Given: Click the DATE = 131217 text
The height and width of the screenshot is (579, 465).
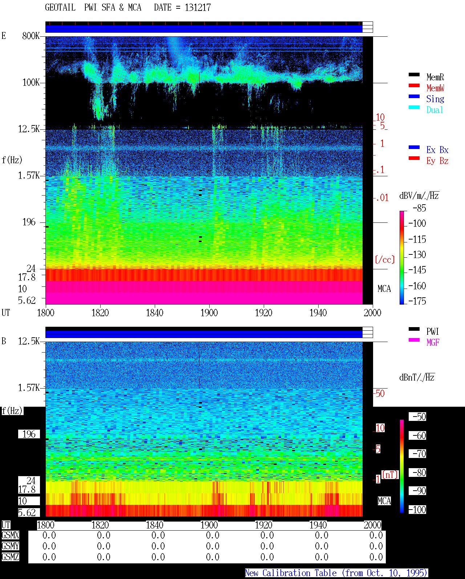Looking at the screenshot, I should 182,8.
